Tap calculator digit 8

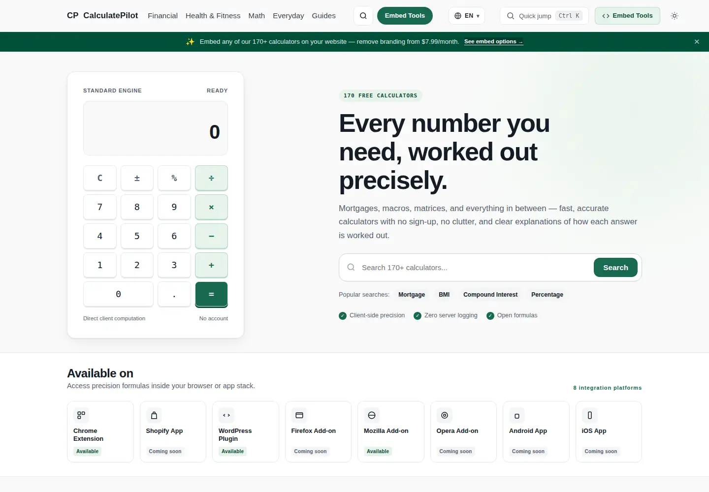tap(137, 207)
